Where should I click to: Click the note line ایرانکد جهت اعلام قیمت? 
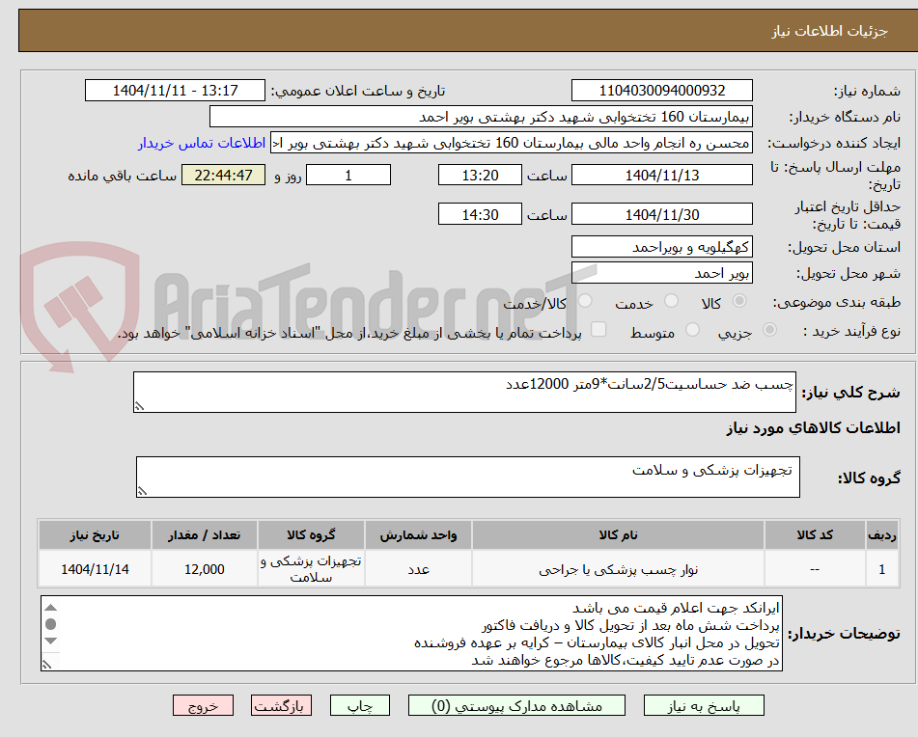676,609
